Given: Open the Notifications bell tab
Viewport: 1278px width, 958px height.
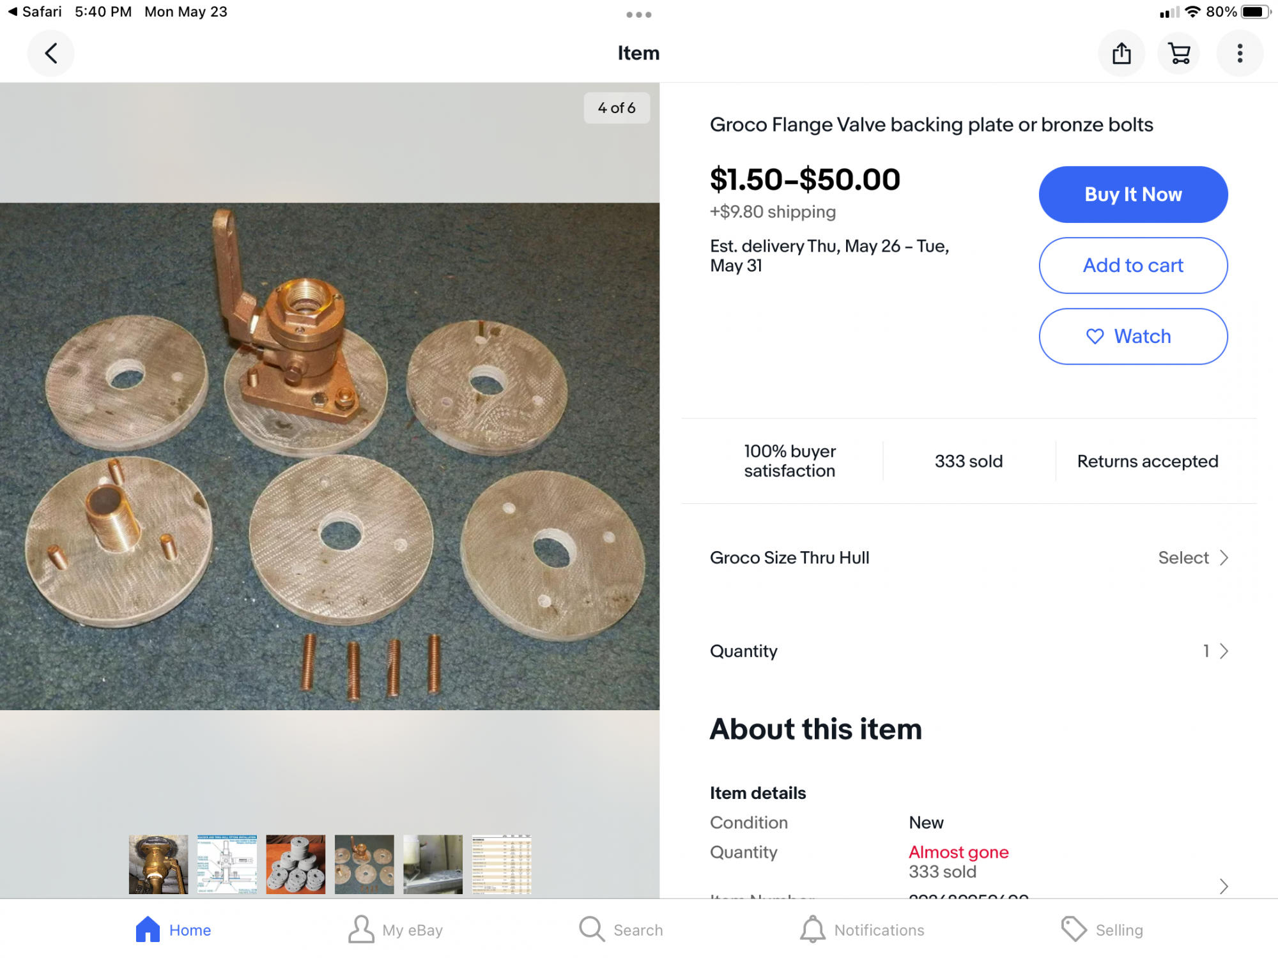Looking at the screenshot, I should [x=862, y=929].
